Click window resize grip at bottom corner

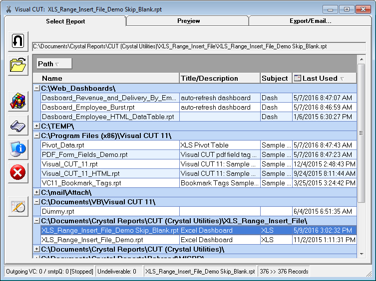(369, 275)
